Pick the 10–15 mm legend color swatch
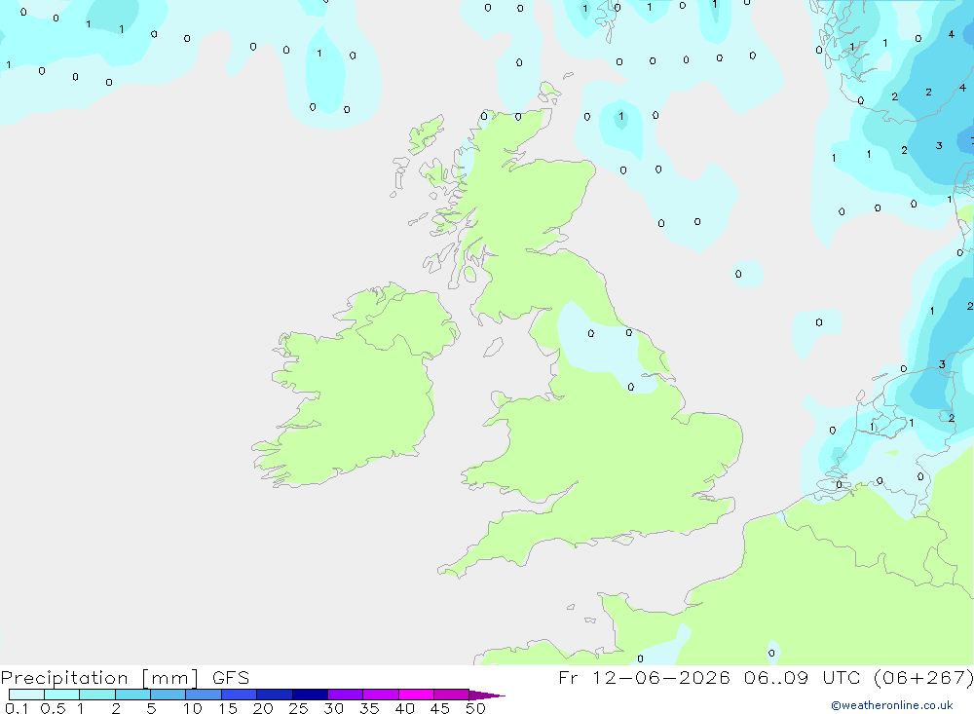 coord(204,695)
